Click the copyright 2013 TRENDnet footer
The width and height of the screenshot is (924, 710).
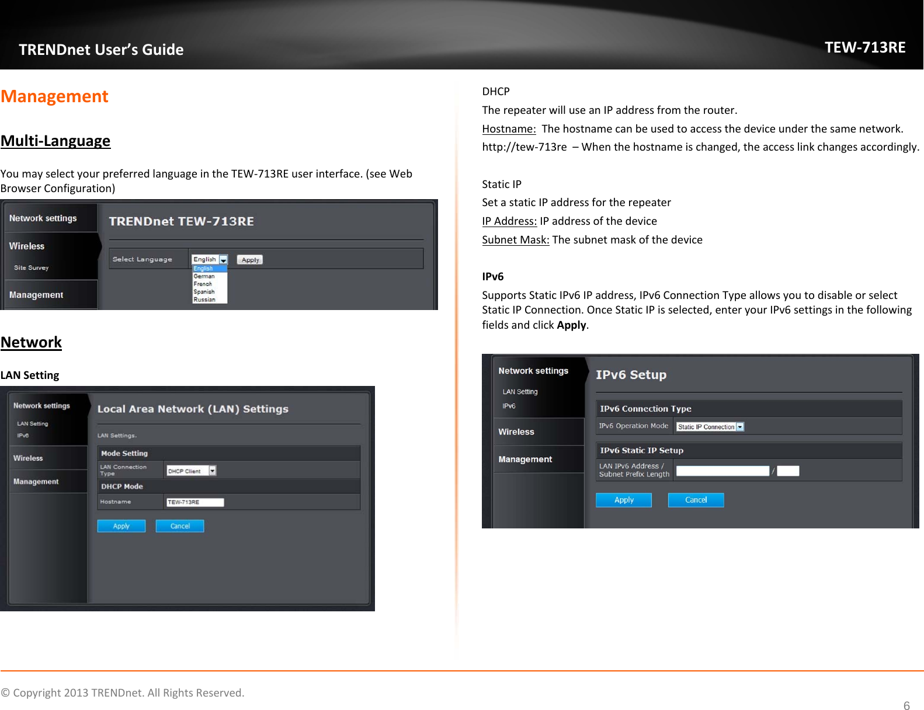123,692
